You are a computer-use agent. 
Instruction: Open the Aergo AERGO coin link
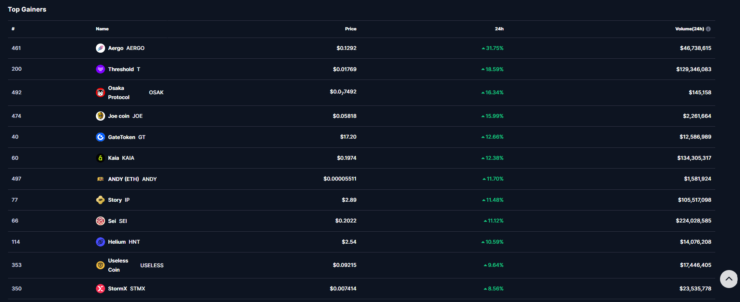(126, 48)
